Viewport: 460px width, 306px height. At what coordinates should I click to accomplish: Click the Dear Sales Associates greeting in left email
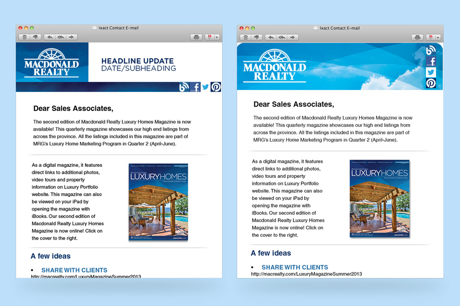[73, 109]
